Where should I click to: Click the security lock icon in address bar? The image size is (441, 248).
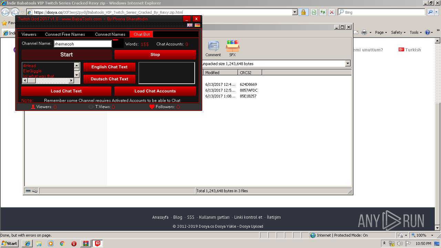point(303,12)
